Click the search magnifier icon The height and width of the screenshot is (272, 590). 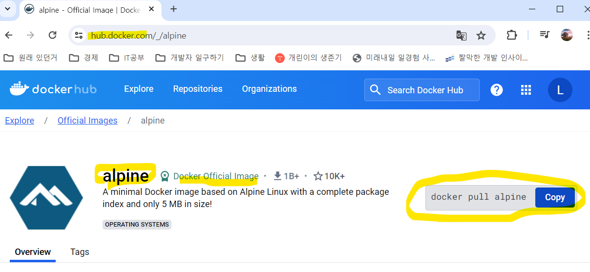click(376, 90)
